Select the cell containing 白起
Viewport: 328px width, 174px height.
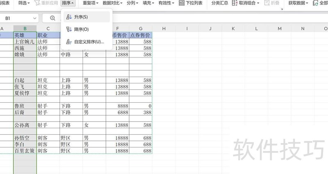pos(25,80)
